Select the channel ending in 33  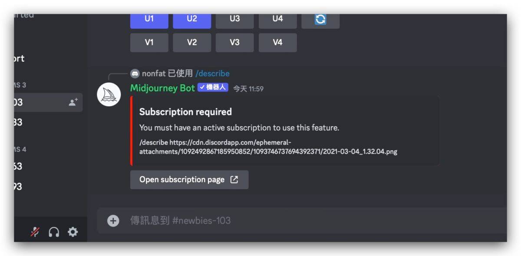18,122
